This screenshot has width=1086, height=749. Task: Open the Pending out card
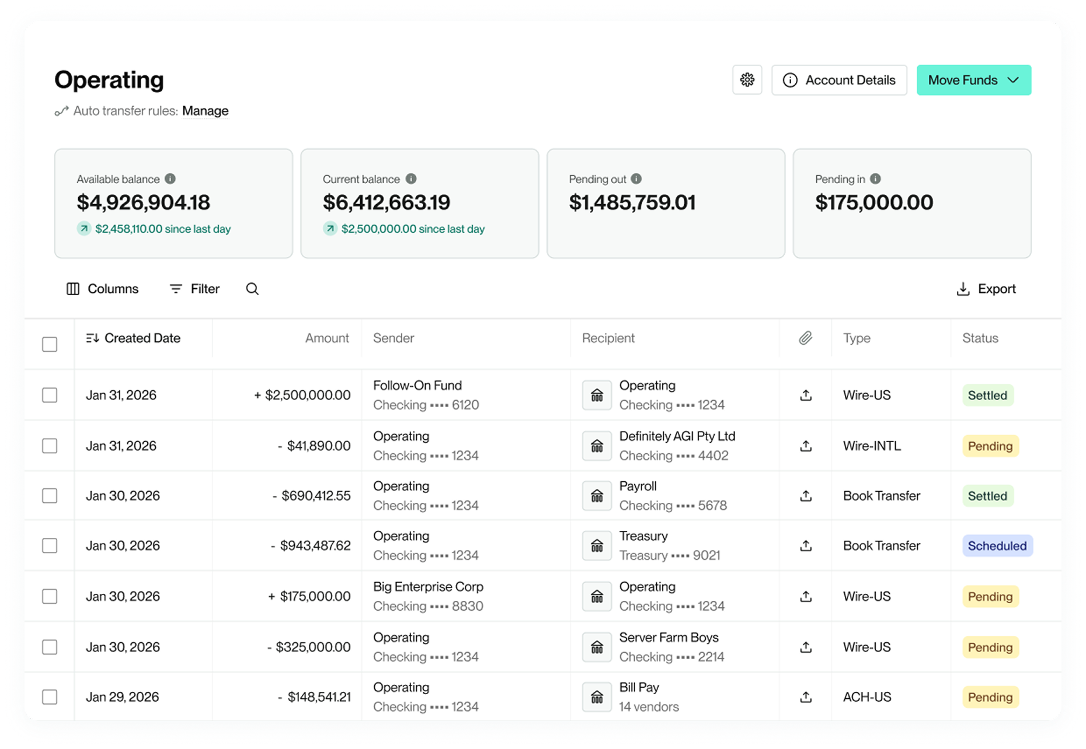(666, 203)
